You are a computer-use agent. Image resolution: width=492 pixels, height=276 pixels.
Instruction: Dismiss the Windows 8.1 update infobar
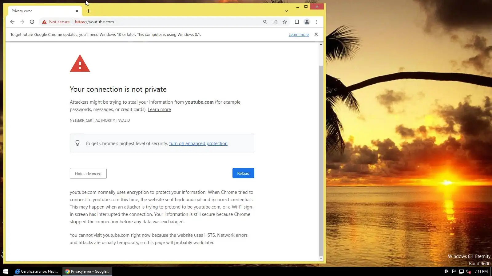coord(316,34)
